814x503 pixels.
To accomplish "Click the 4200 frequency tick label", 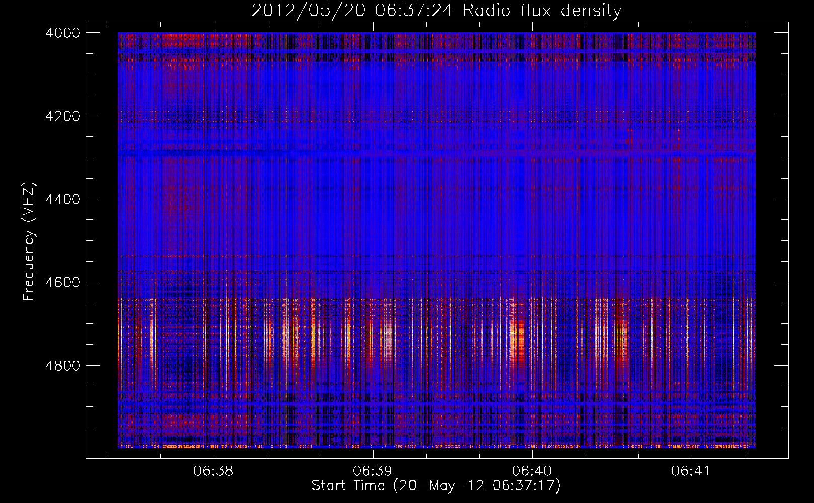I will coord(63,116).
